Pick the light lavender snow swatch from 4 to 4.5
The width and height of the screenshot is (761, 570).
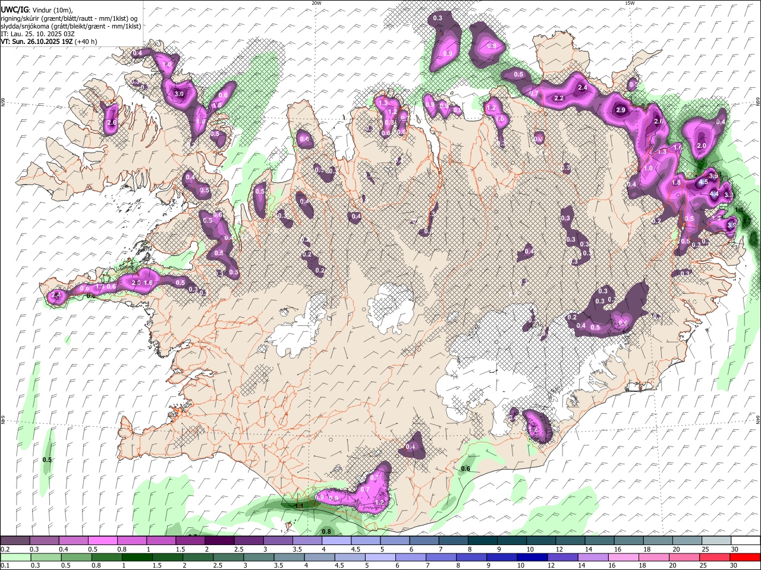pos(337,540)
